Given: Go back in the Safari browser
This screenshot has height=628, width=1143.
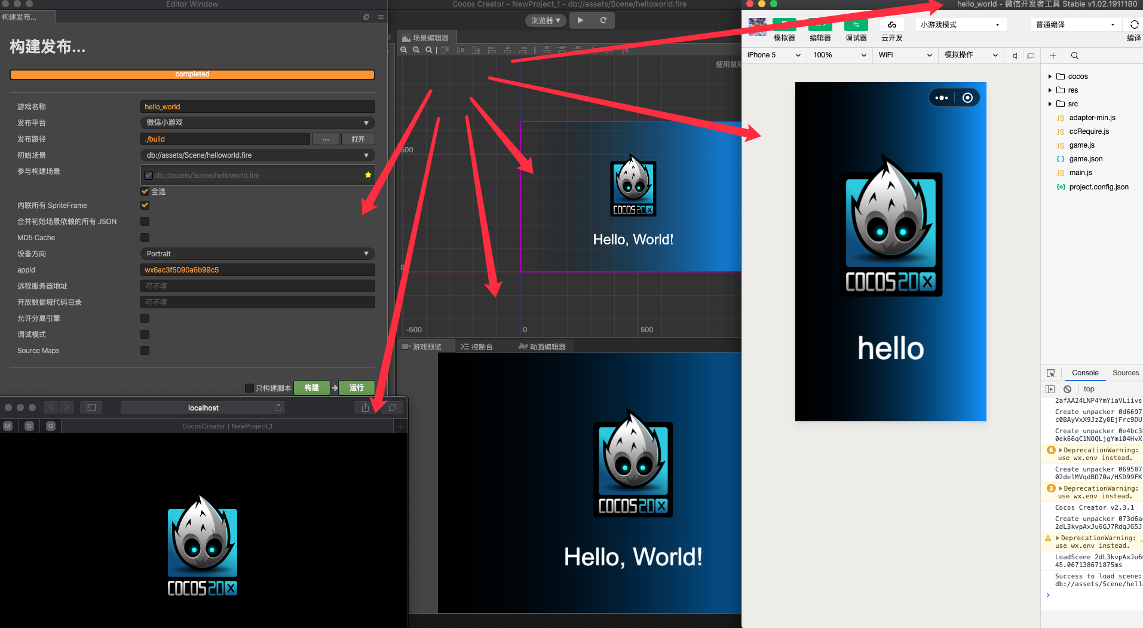Looking at the screenshot, I should (x=51, y=408).
